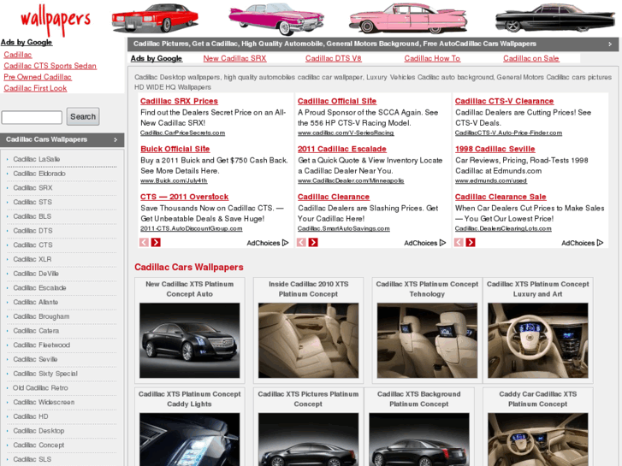Image resolution: width=622 pixels, height=466 pixels.
Task: Click AdChoices icon under CTS 2011 Overstock ad
Action: point(285,243)
